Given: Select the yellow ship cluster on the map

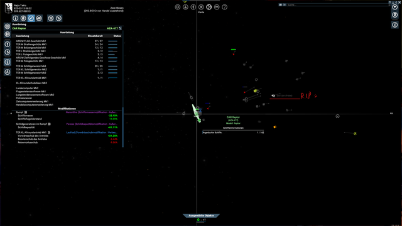Looking at the screenshot, I should coord(256,90).
